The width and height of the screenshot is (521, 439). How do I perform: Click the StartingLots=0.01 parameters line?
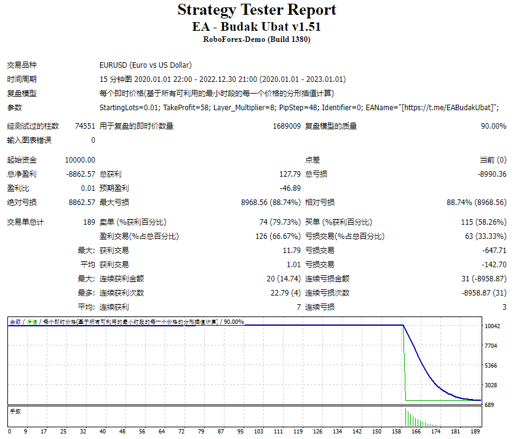click(x=299, y=107)
